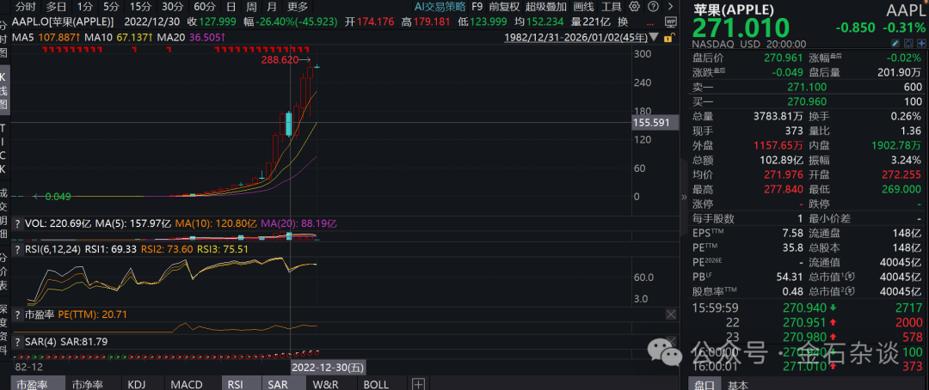The width and height of the screenshot is (929, 390).
Task: Click the help icon beside SAR(4)
Action: pos(17,341)
